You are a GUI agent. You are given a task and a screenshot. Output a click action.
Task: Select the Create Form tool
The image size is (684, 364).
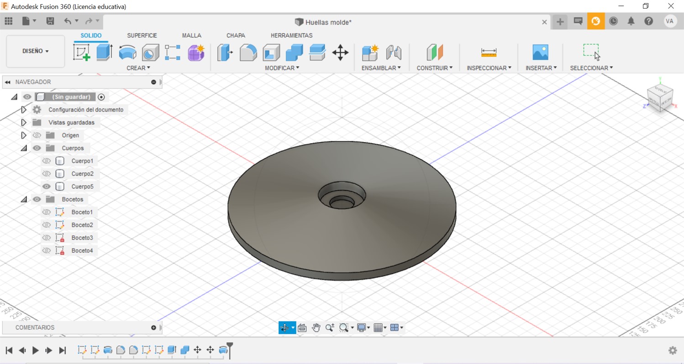click(196, 52)
